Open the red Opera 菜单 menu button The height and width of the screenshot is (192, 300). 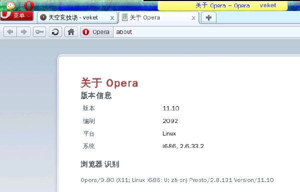coord(17,15)
